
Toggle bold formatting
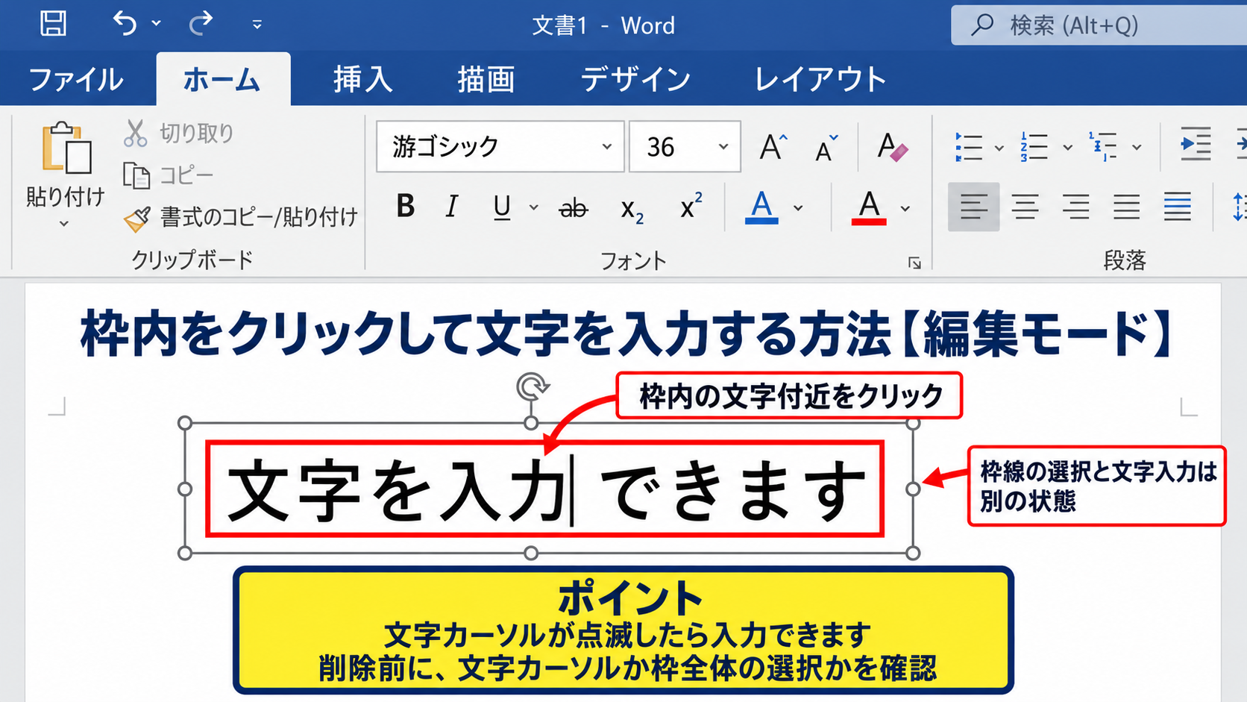click(x=406, y=207)
